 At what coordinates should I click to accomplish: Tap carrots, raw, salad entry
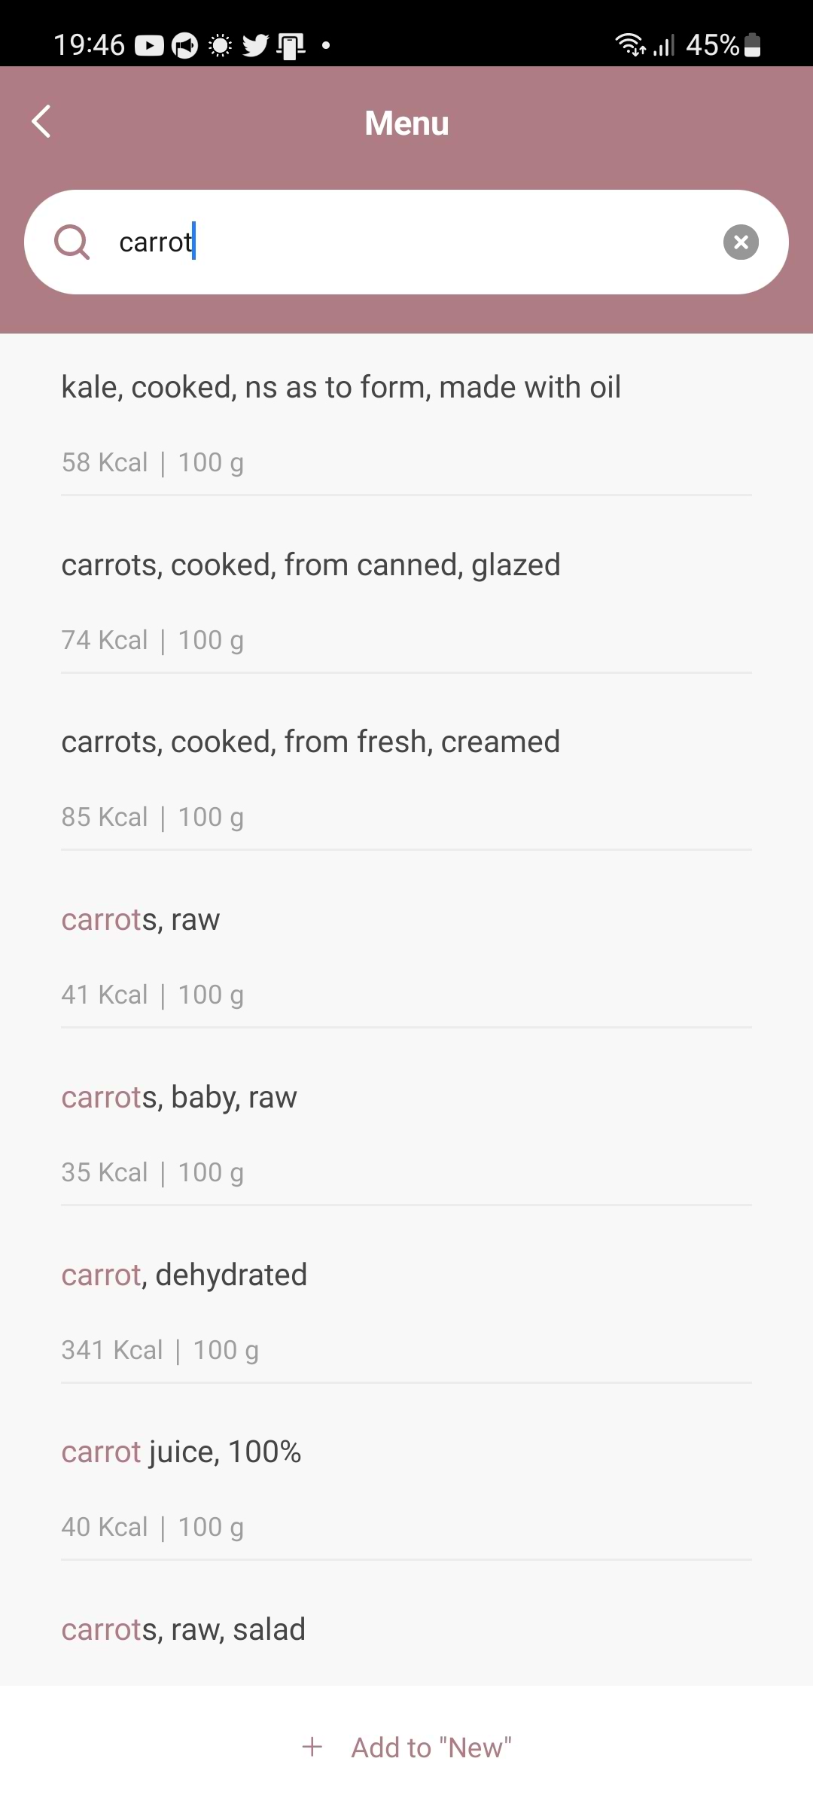[x=184, y=1630]
